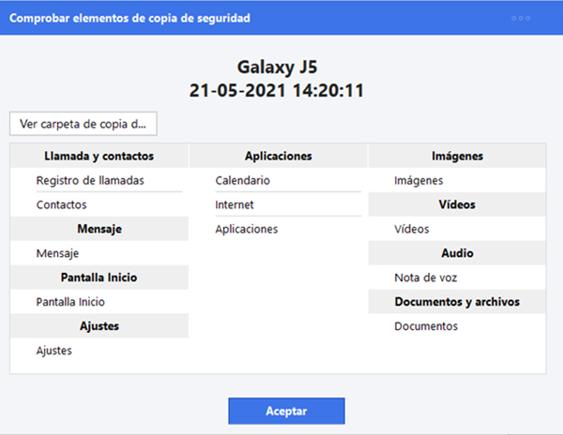Select Registro de llamadas item

(90, 180)
